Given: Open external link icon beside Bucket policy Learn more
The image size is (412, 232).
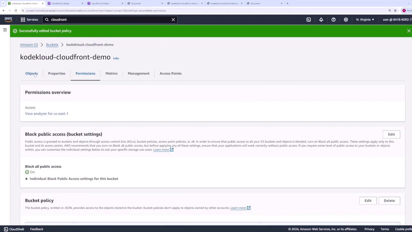Looking at the screenshot, I should point(249,208).
